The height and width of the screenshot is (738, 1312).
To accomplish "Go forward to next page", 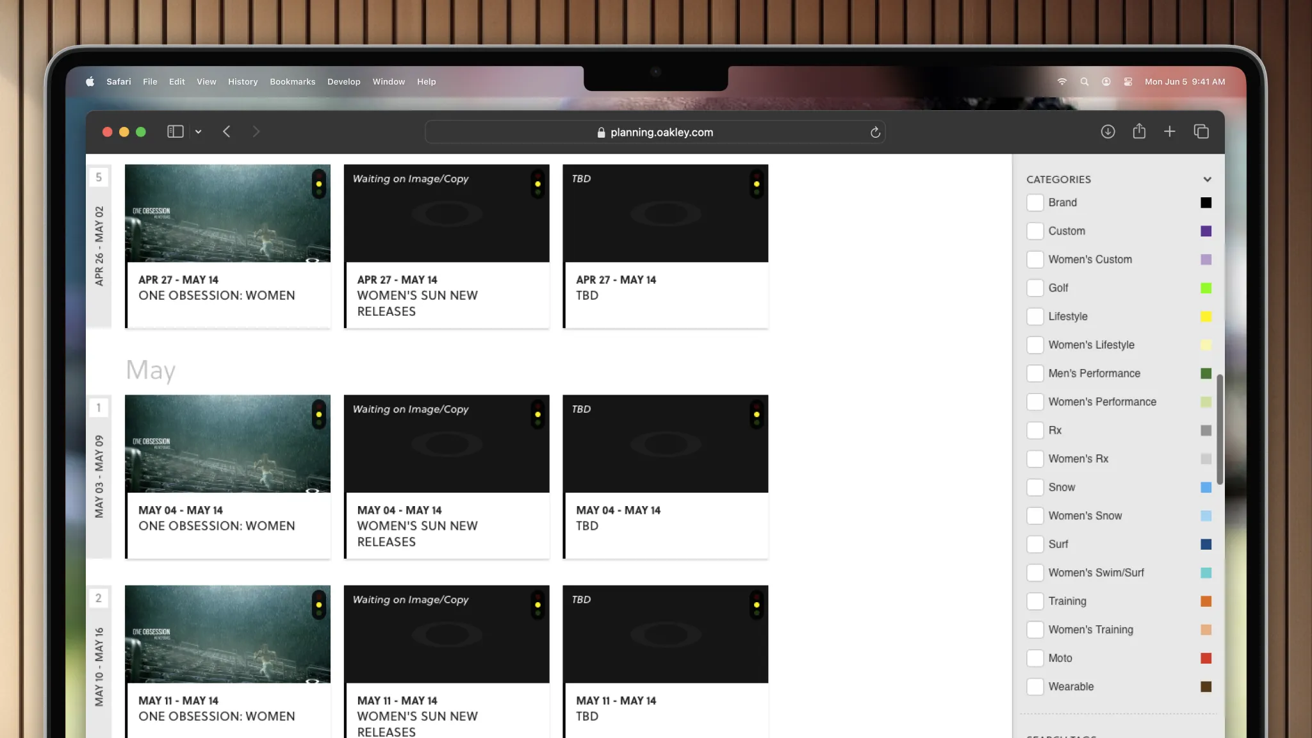I will point(256,131).
